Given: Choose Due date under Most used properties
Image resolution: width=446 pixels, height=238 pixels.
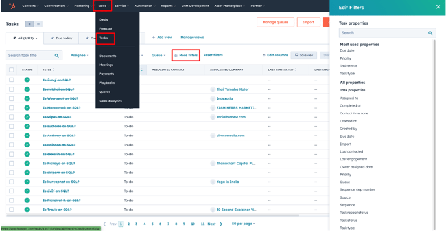Looking at the screenshot, I should pos(347,51).
